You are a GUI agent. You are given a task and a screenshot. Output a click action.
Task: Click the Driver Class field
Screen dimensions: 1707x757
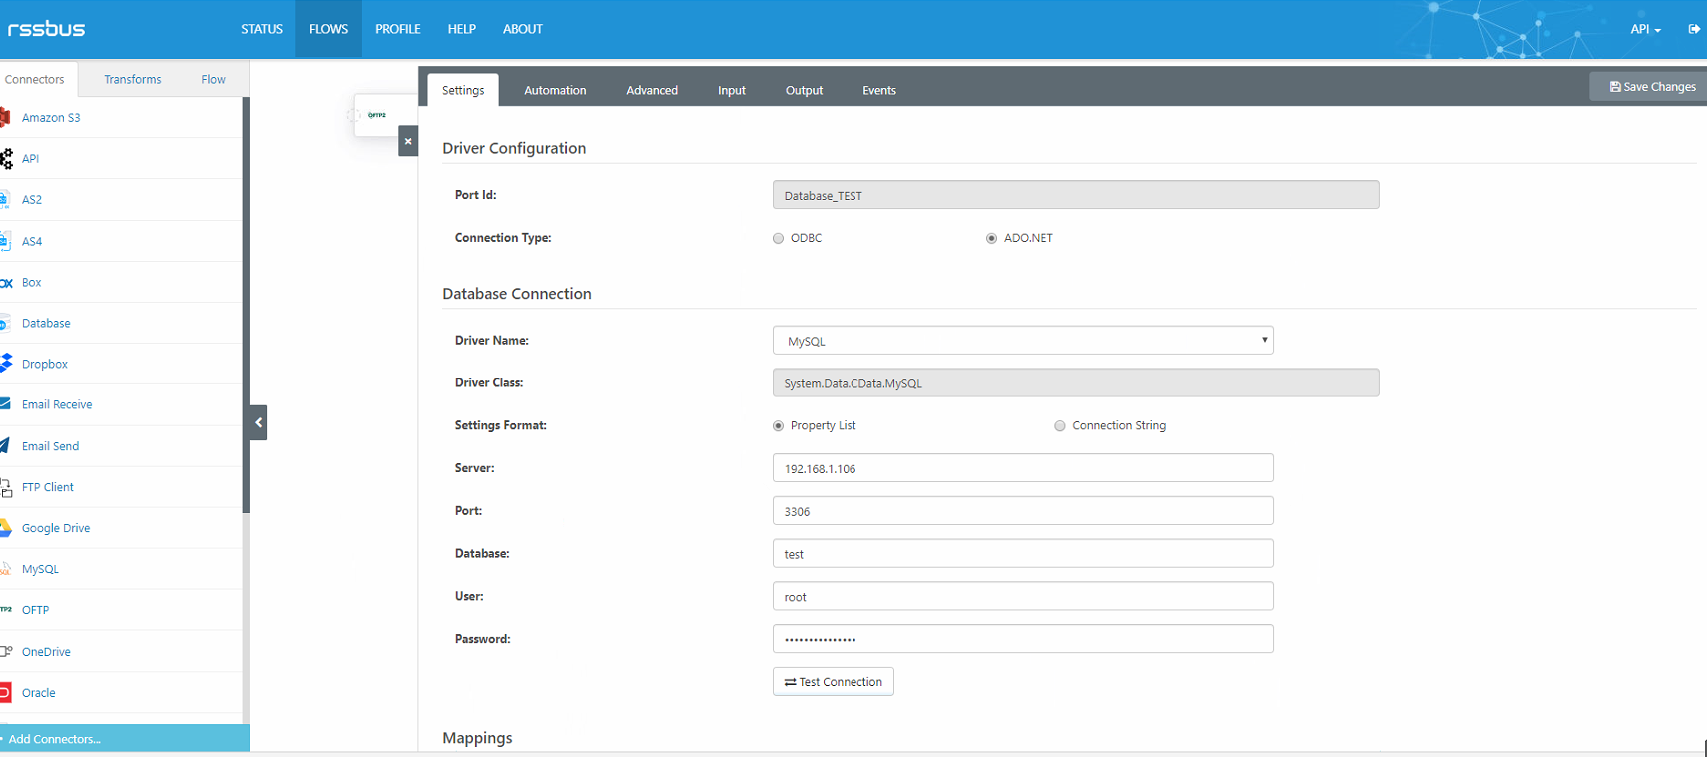click(1075, 383)
